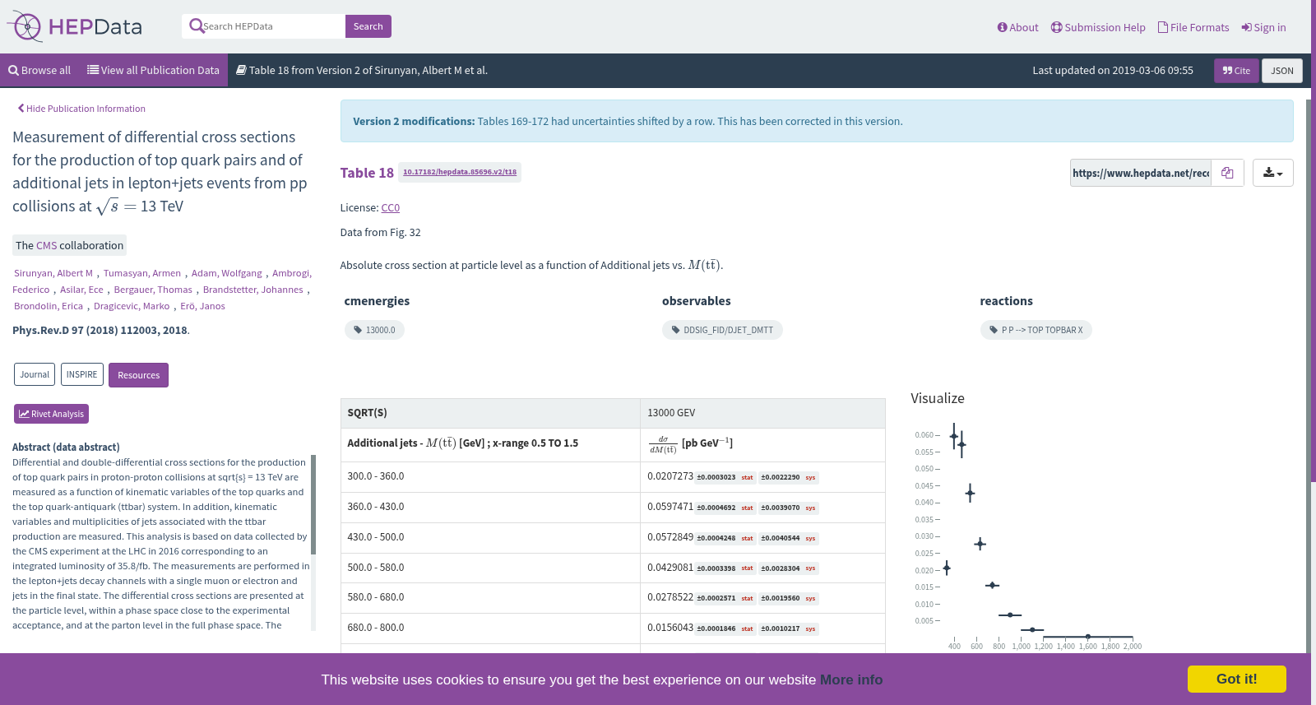Select table cell 500.0 - 580.0
1316x705 pixels.
(x=490, y=568)
